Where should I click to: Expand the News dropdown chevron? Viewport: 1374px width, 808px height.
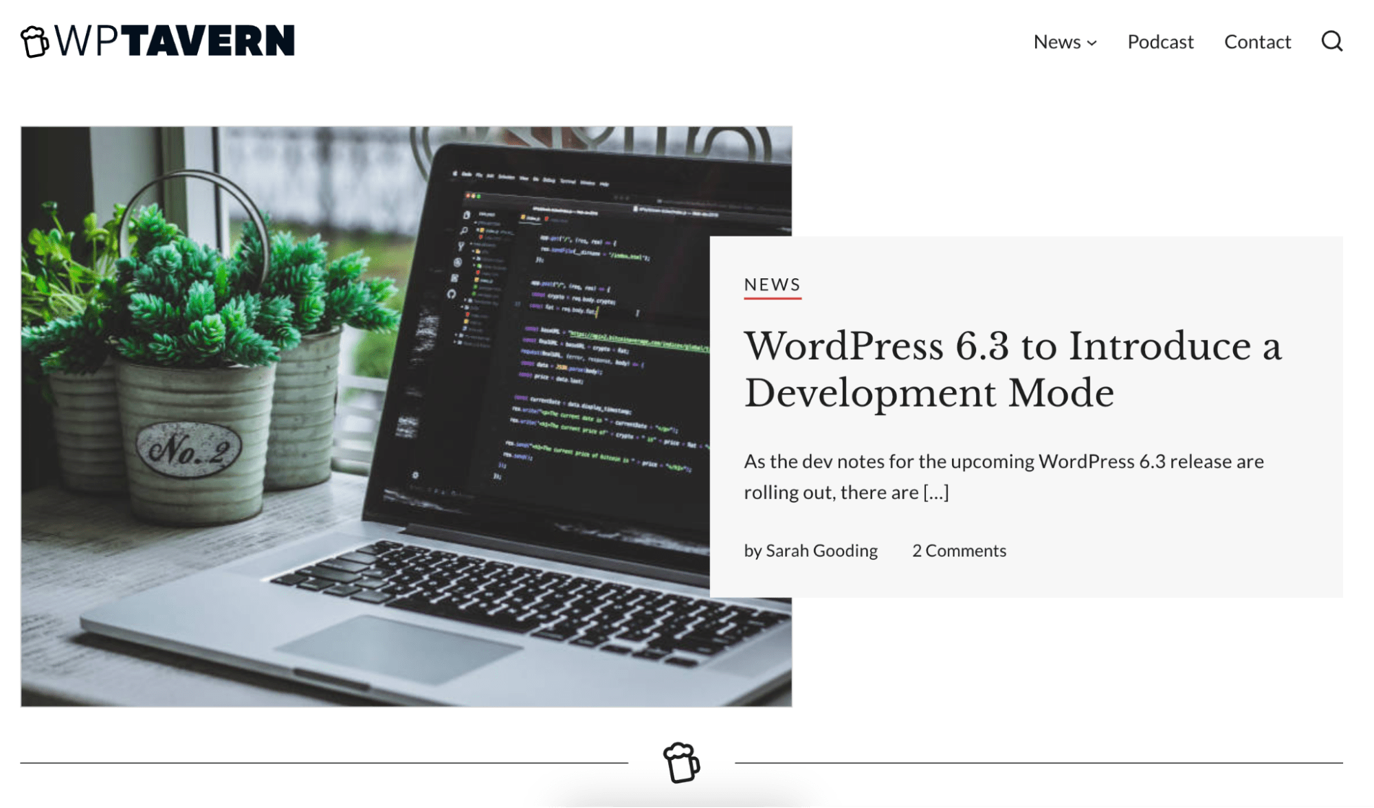[1092, 43]
